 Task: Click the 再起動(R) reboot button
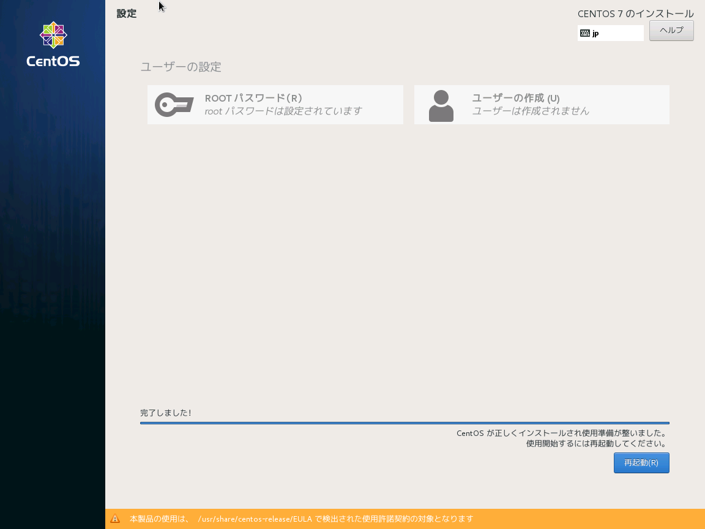[x=641, y=463]
